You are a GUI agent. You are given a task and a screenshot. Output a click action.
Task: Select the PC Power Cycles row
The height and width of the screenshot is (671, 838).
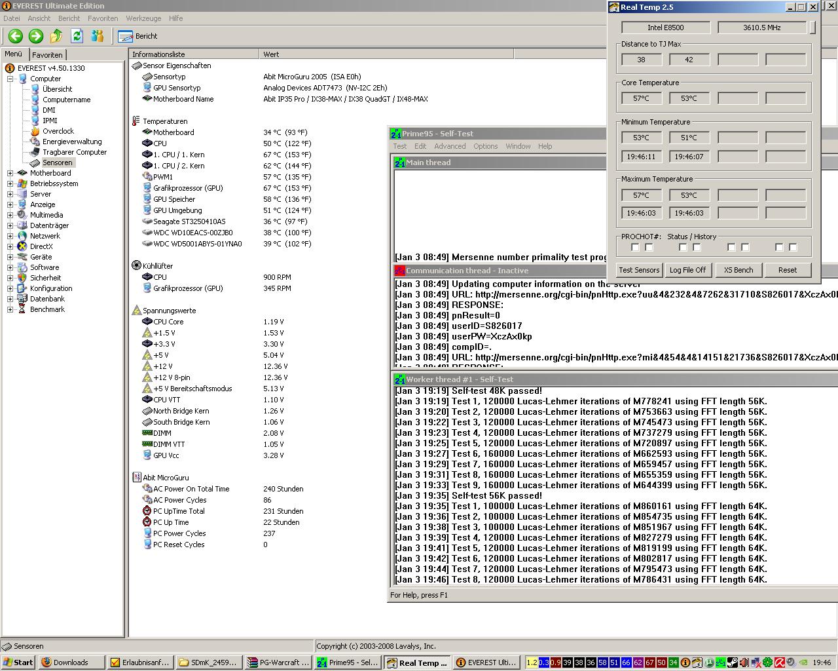(x=208, y=533)
